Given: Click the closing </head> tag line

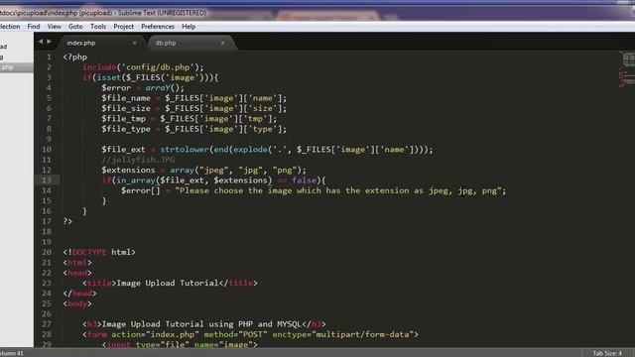Looking at the screenshot, I should pos(79,294).
